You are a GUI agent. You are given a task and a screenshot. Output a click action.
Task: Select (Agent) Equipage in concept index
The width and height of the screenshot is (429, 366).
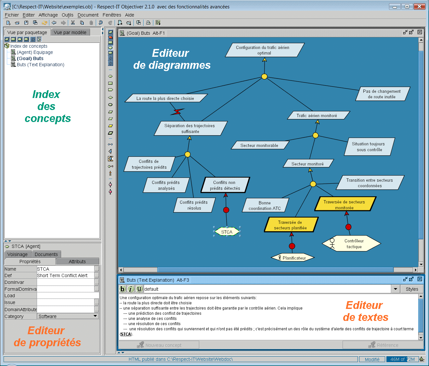click(x=35, y=52)
